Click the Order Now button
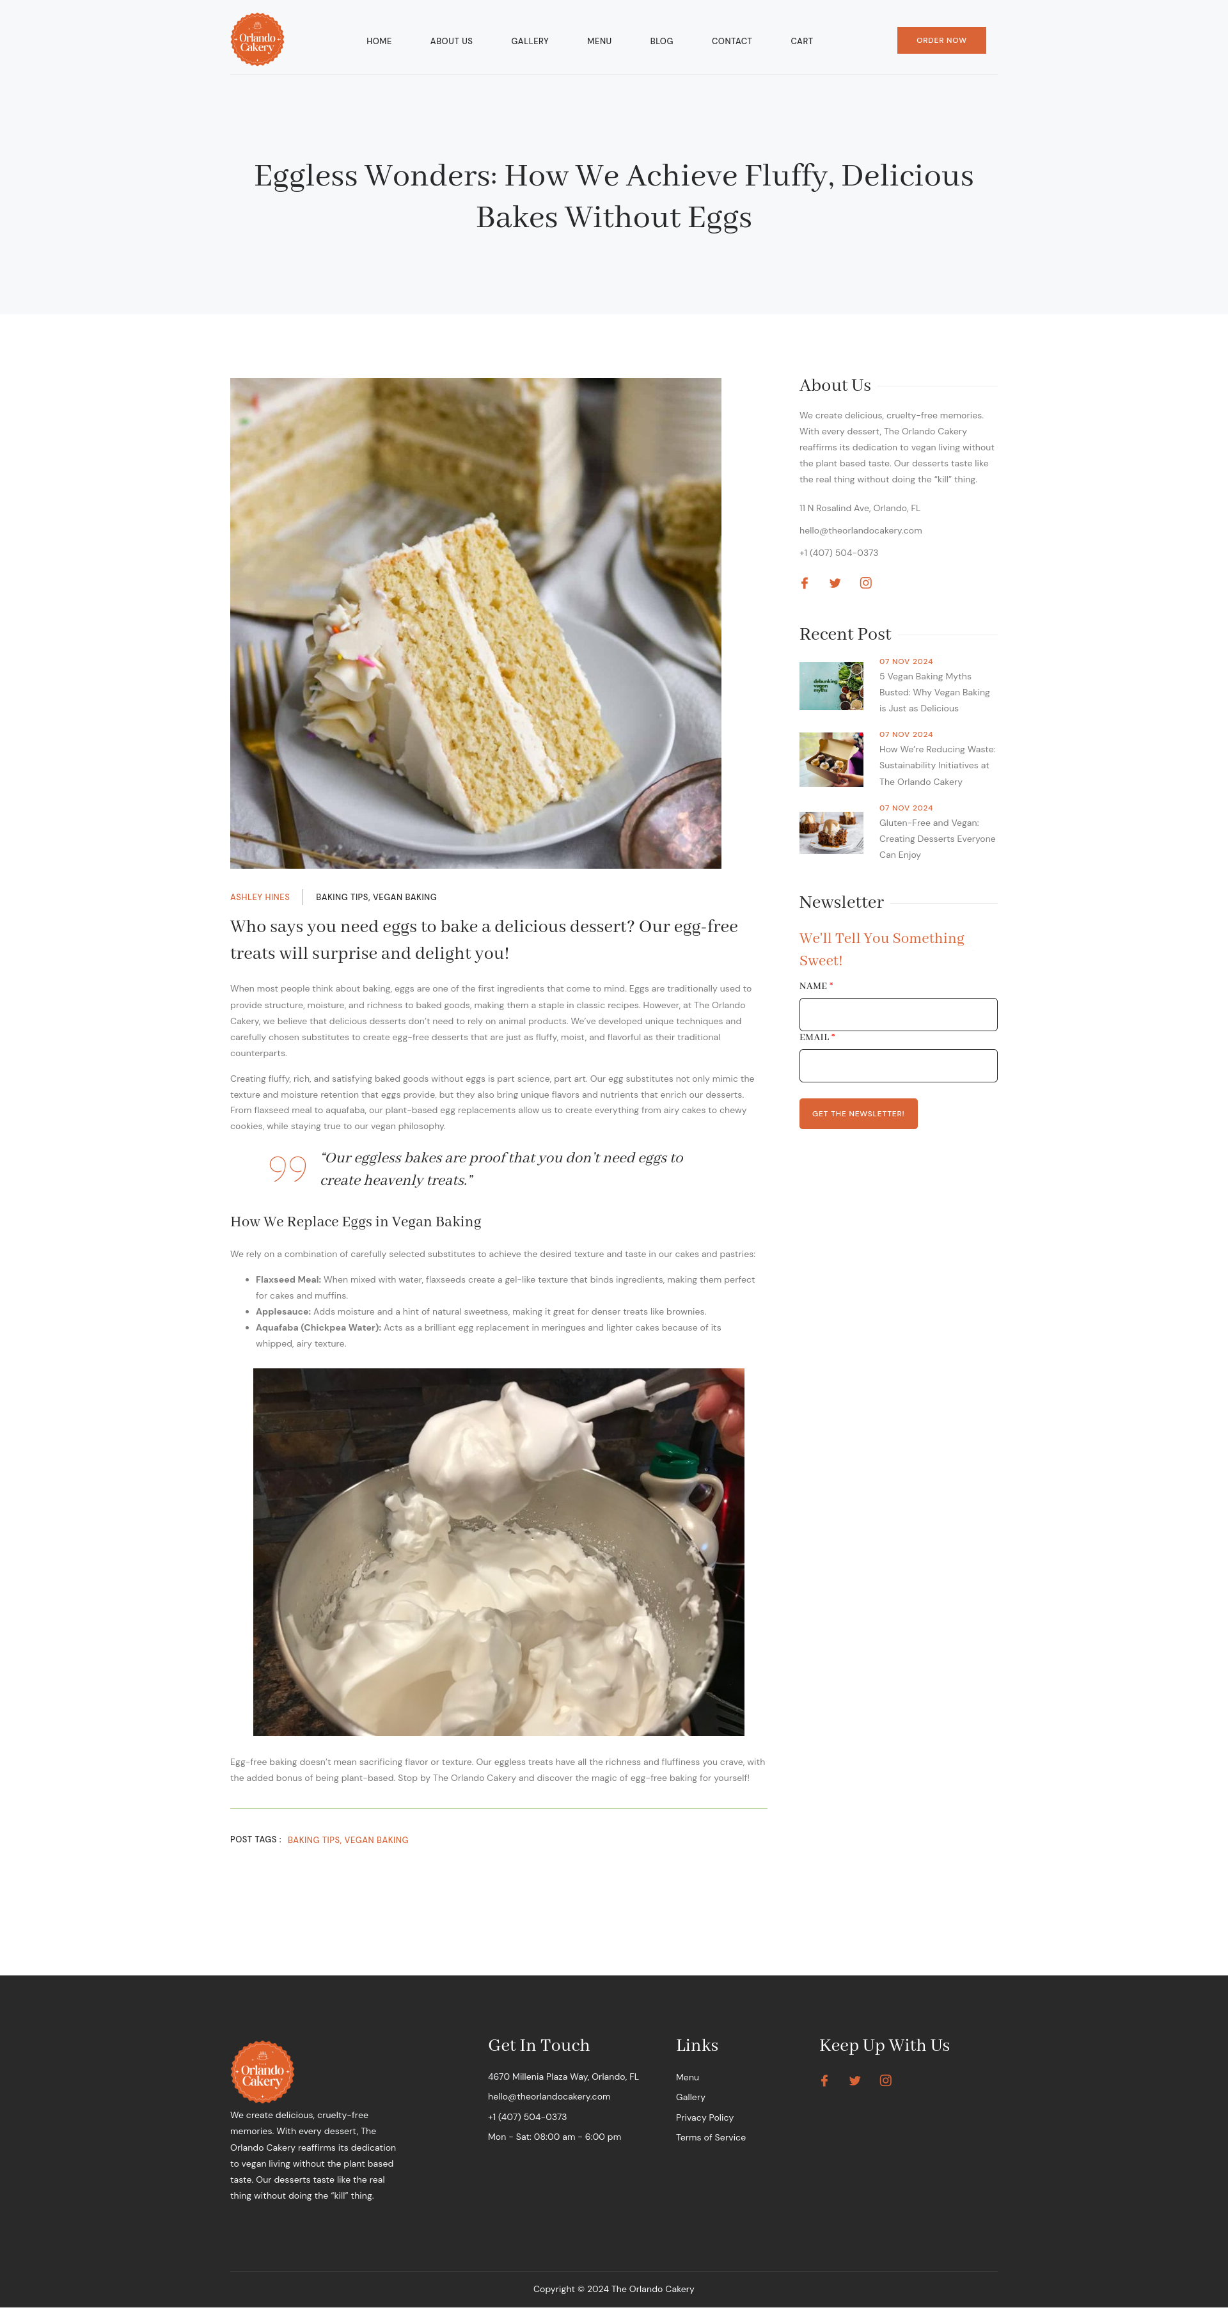 click(x=941, y=40)
